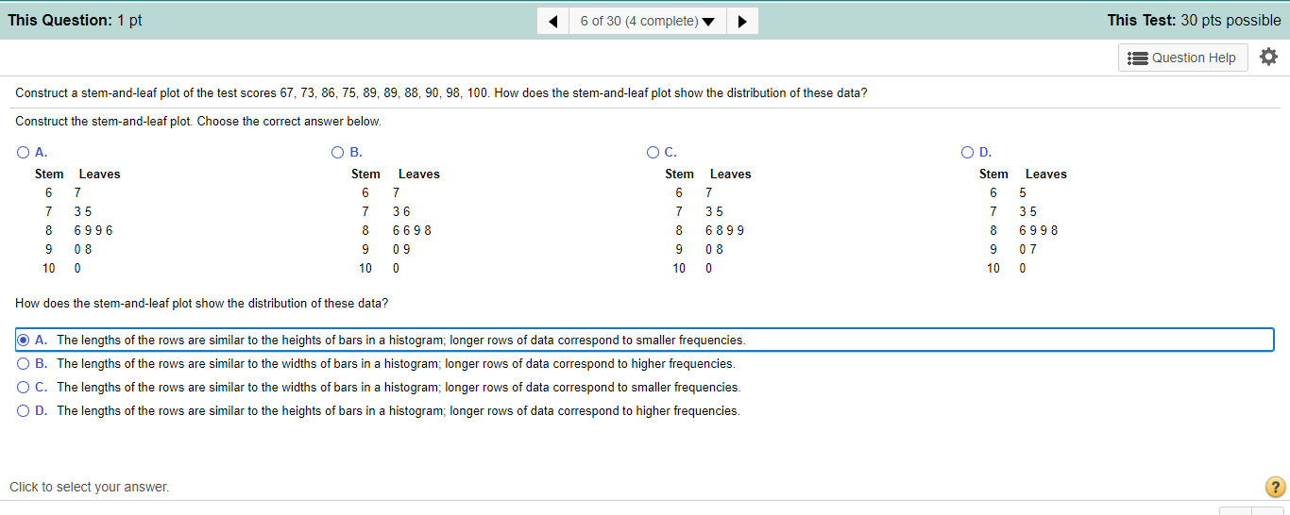
Task: Click leaves '6 8 9 9' in option C
Action: point(724,230)
